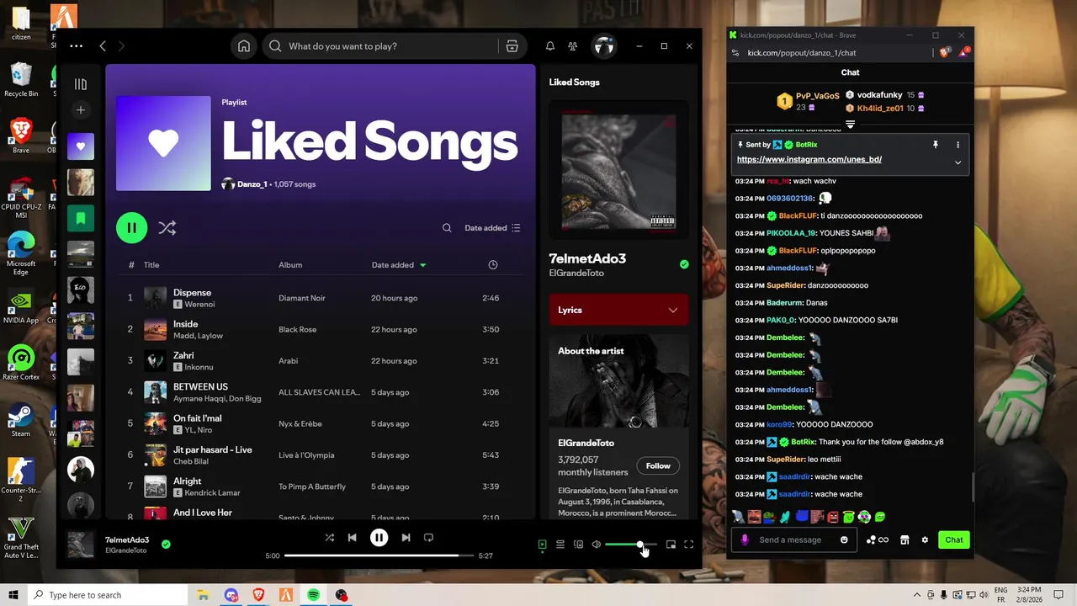1077x606 pixels.
Task: Open Spotify miniplayer
Action: (x=671, y=545)
